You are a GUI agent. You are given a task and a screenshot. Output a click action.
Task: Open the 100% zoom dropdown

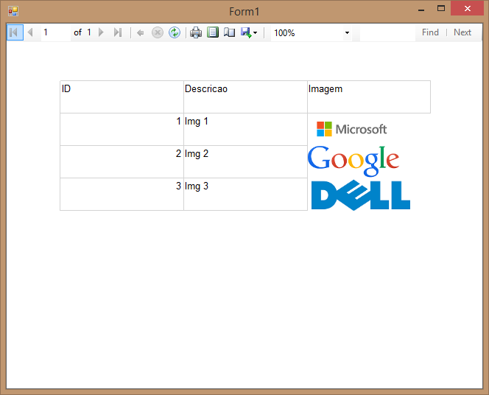tap(347, 32)
